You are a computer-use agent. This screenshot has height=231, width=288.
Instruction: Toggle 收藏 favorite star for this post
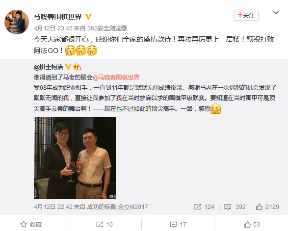coord(31,224)
